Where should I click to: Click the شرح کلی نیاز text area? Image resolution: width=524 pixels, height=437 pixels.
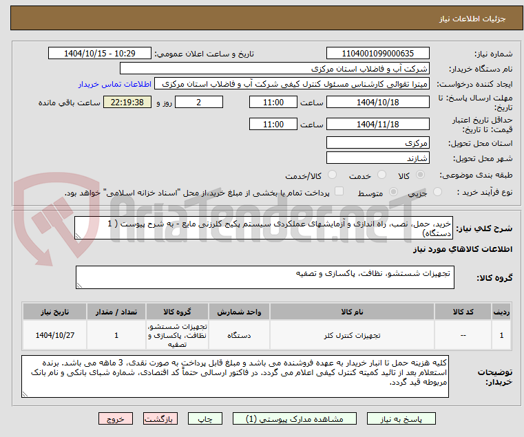point(263,228)
